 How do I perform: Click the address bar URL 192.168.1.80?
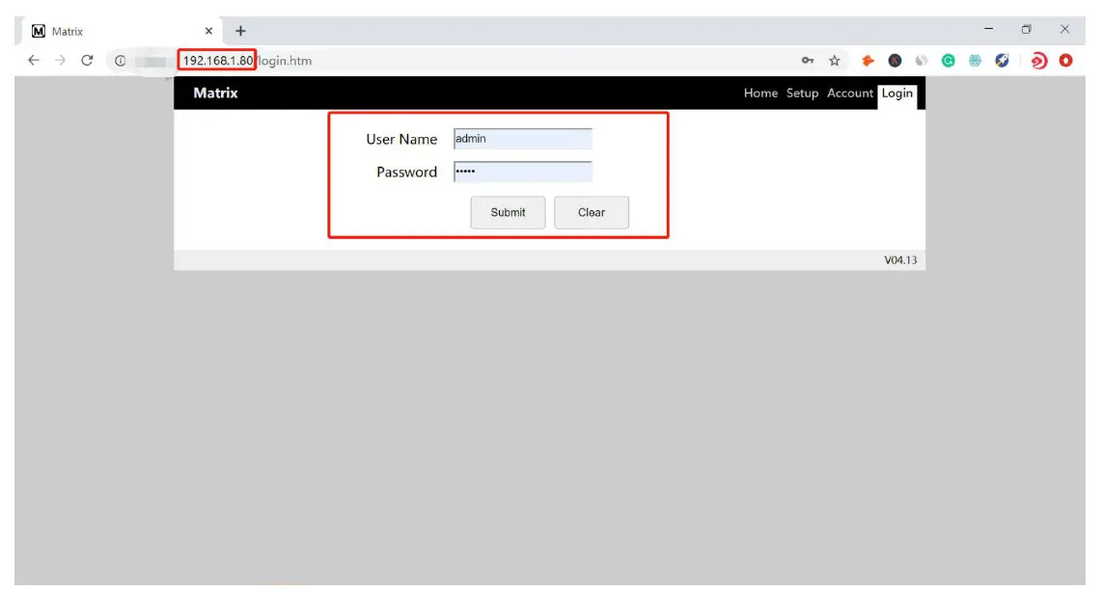point(217,61)
